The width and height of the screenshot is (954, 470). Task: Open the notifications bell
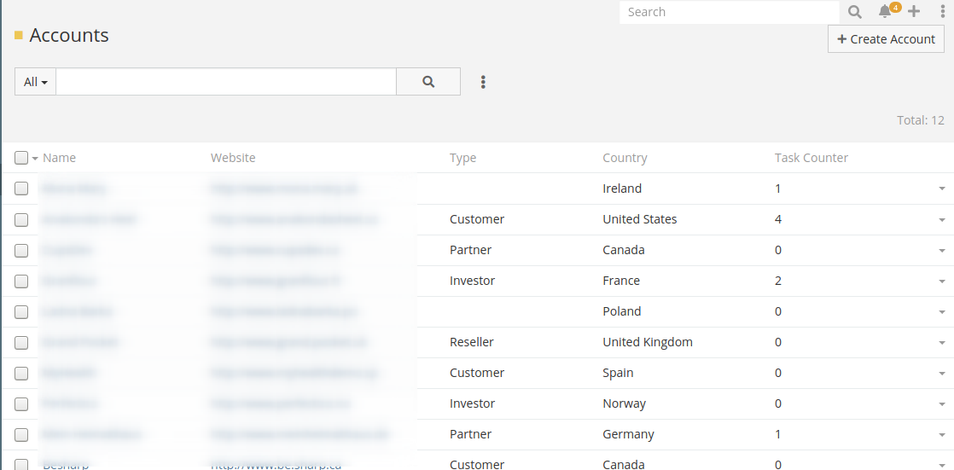[x=885, y=12]
